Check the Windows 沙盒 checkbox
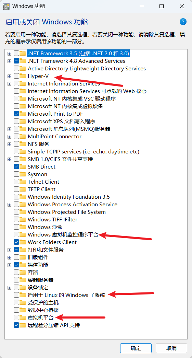 (16, 227)
